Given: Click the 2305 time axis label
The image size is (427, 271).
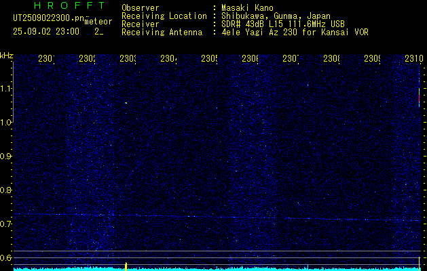Looking at the screenshot, I should coord(209,58).
